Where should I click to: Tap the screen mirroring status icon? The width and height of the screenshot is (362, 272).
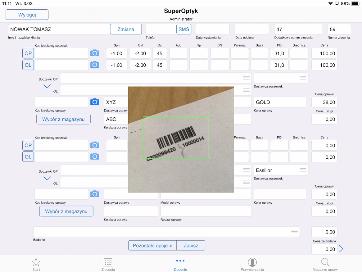point(337,3)
